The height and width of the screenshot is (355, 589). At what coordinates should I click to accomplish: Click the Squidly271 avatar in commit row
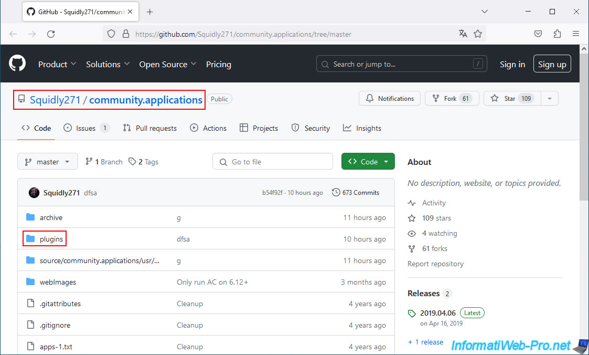34,193
